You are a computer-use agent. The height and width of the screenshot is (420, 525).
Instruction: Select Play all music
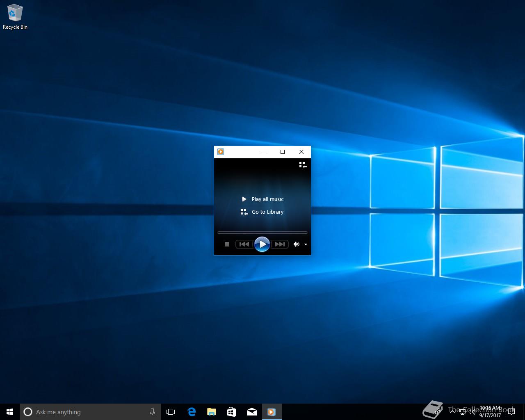click(x=262, y=199)
